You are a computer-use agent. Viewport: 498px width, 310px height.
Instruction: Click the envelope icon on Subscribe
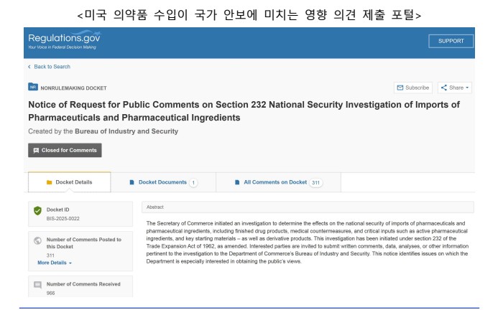[x=400, y=88]
